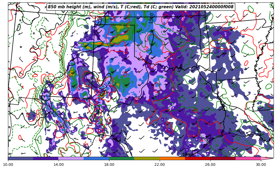Select the orange 22–24 colorbar segment
Viewport: 276px width, 169px height.
172,158
